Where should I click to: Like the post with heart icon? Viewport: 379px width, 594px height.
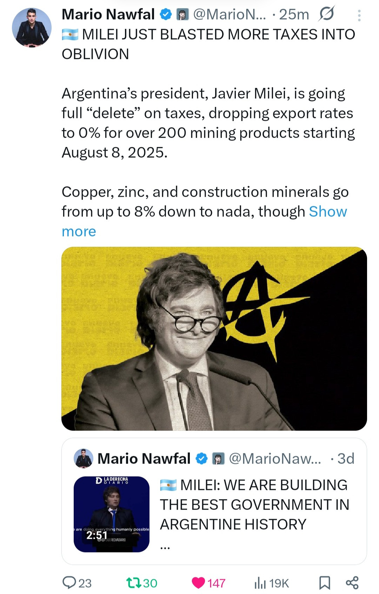point(199,582)
